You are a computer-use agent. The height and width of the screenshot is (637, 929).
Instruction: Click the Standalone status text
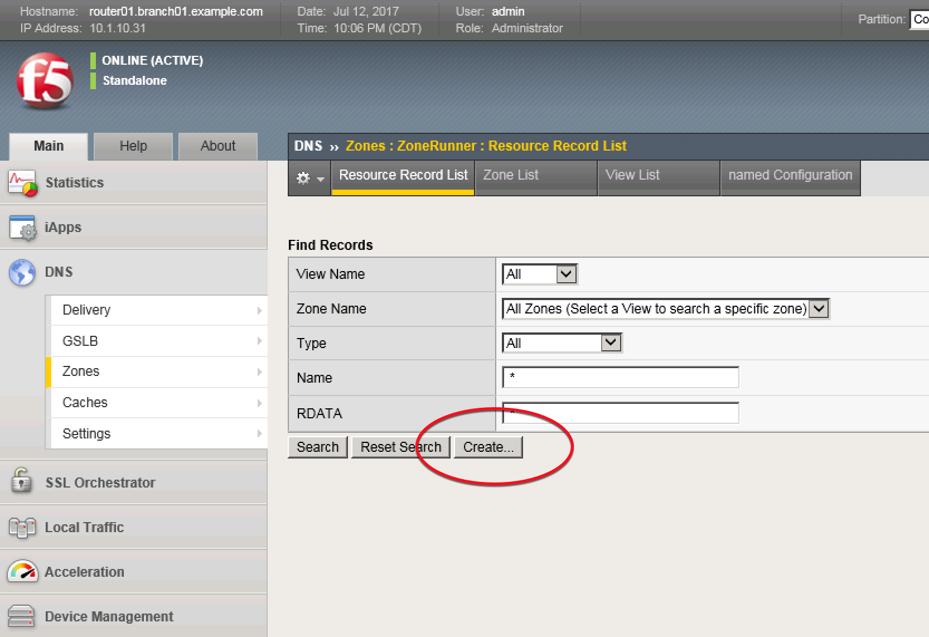(134, 81)
